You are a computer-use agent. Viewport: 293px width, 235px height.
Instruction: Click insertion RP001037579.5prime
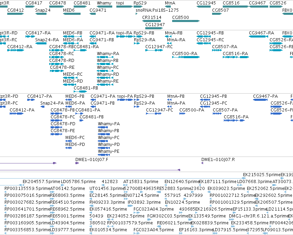click(x=130, y=223)
